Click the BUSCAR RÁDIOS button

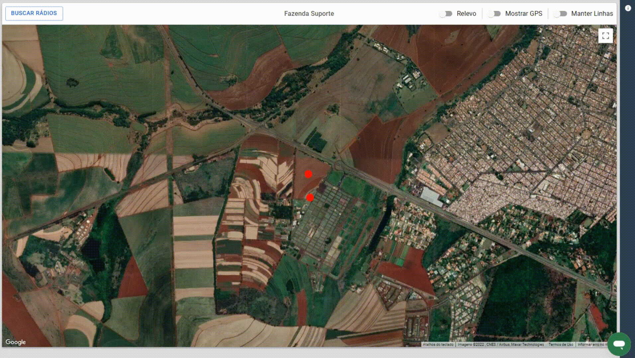pos(34,13)
